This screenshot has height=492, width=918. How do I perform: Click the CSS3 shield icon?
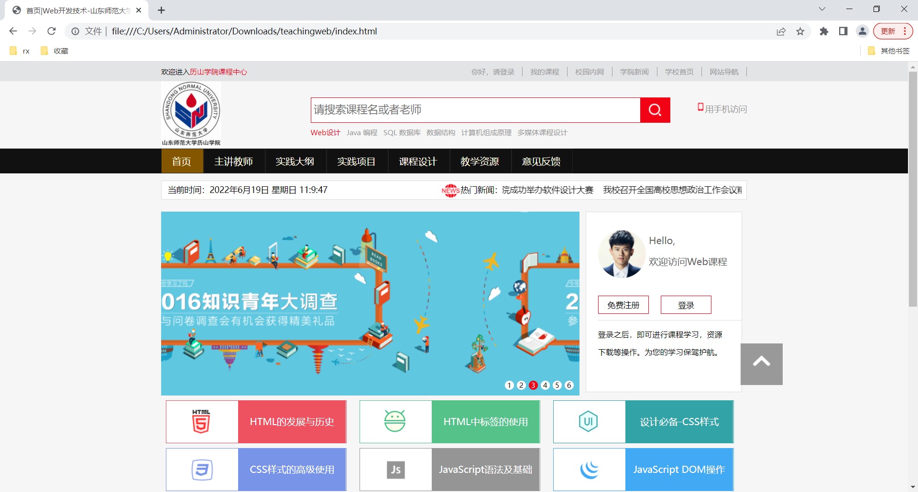pos(202,470)
